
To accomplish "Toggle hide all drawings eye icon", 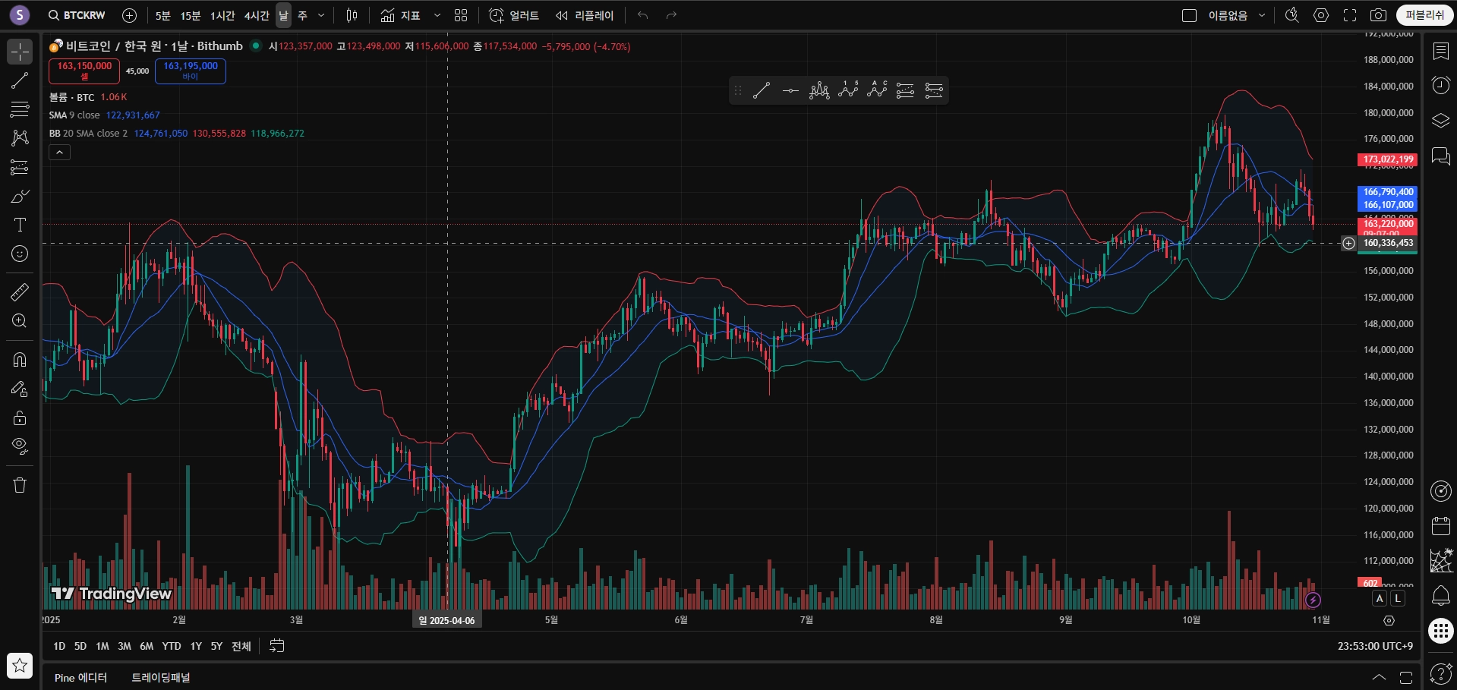I will pos(20,446).
